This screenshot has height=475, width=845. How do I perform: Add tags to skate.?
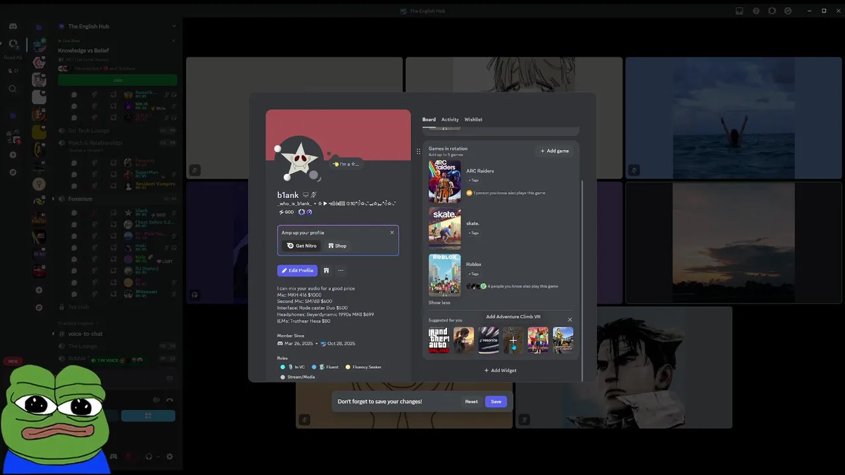click(x=473, y=233)
